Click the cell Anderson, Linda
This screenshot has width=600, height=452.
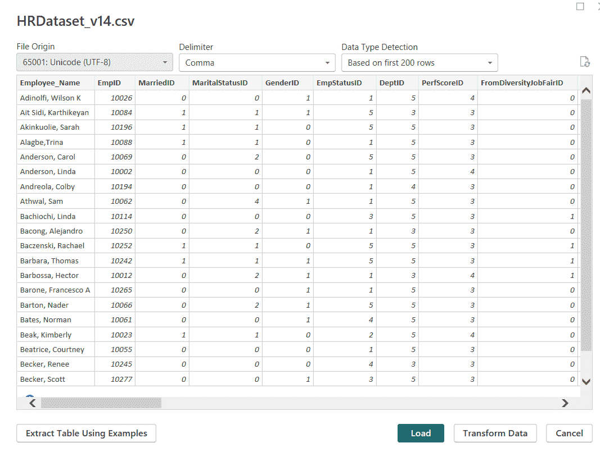[x=56, y=172]
